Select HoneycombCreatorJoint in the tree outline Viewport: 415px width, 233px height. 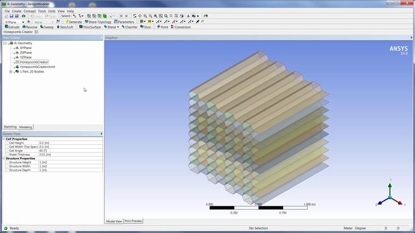point(38,67)
